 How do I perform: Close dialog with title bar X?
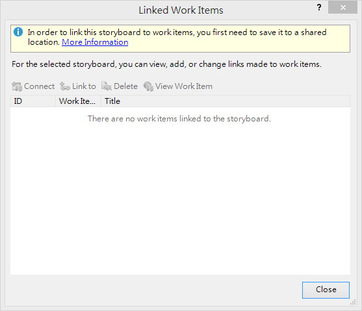click(343, 7)
